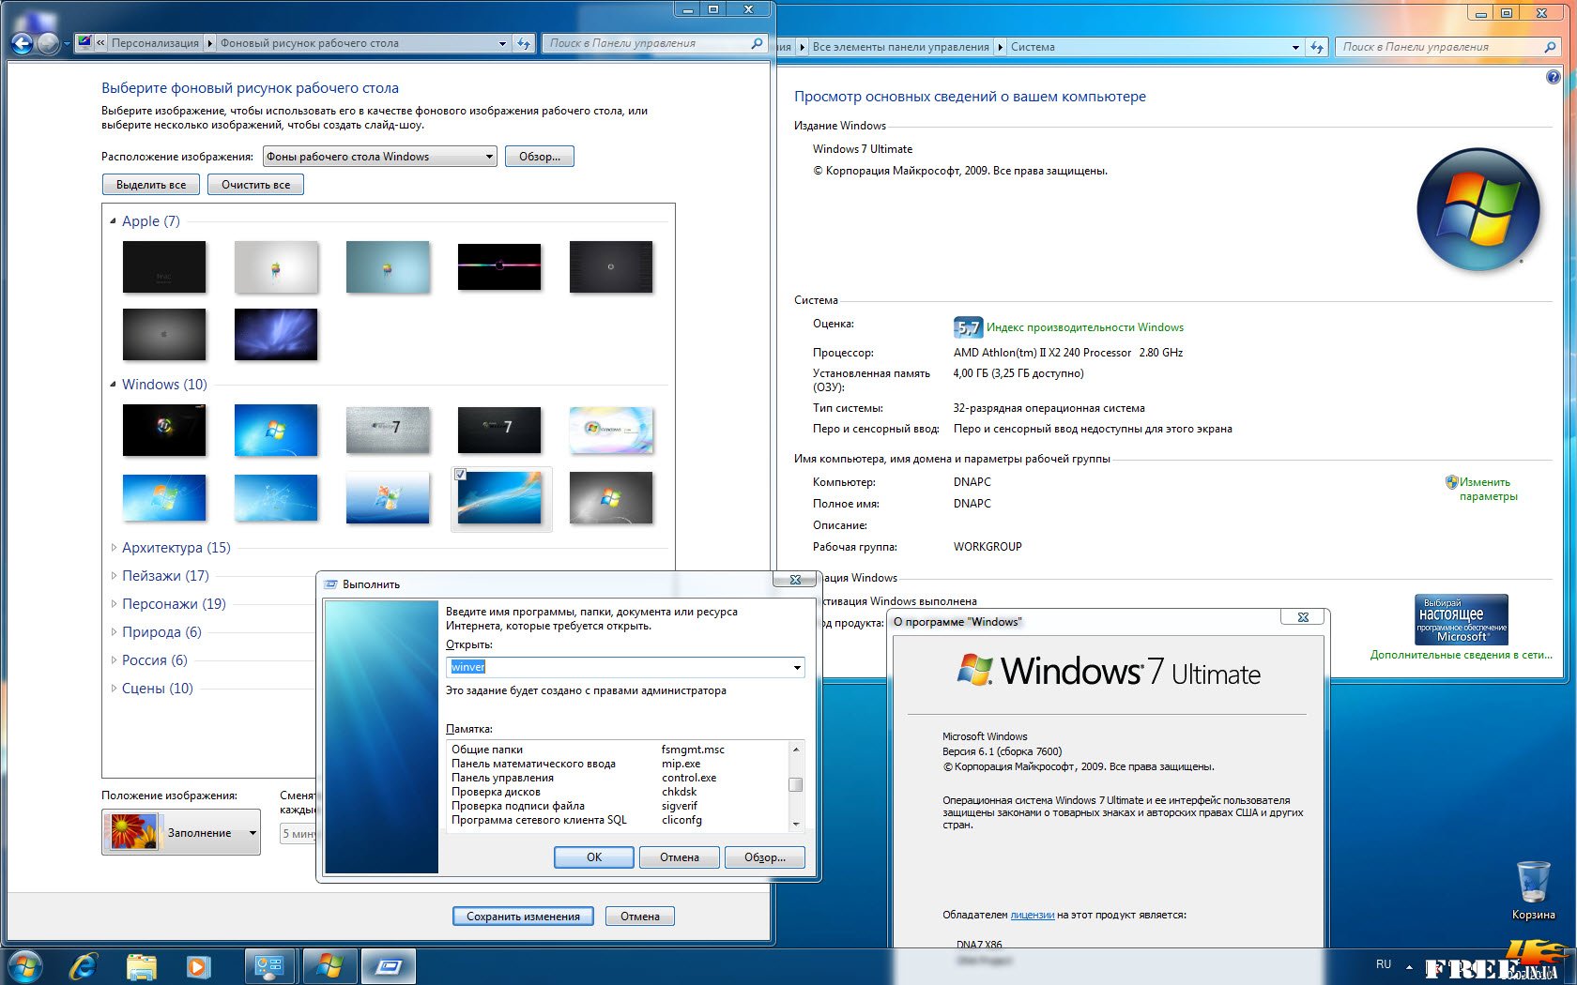1577x985 pixels.
Task: Click the scrollbar in Run Памятка list
Action: click(x=796, y=785)
